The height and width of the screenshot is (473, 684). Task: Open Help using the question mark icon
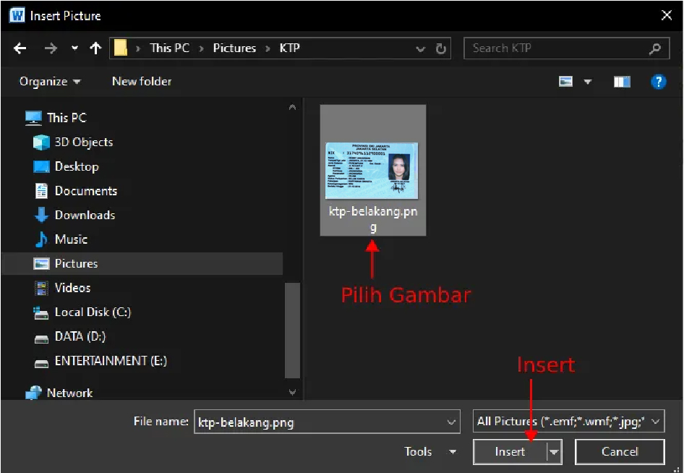[x=659, y=82]
